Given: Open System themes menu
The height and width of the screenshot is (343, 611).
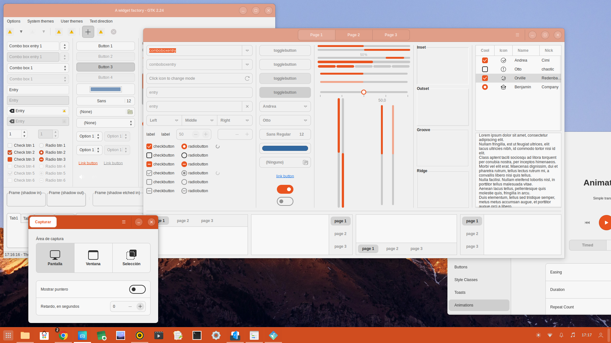Looking at the screenshot, I should pos(40,21).
